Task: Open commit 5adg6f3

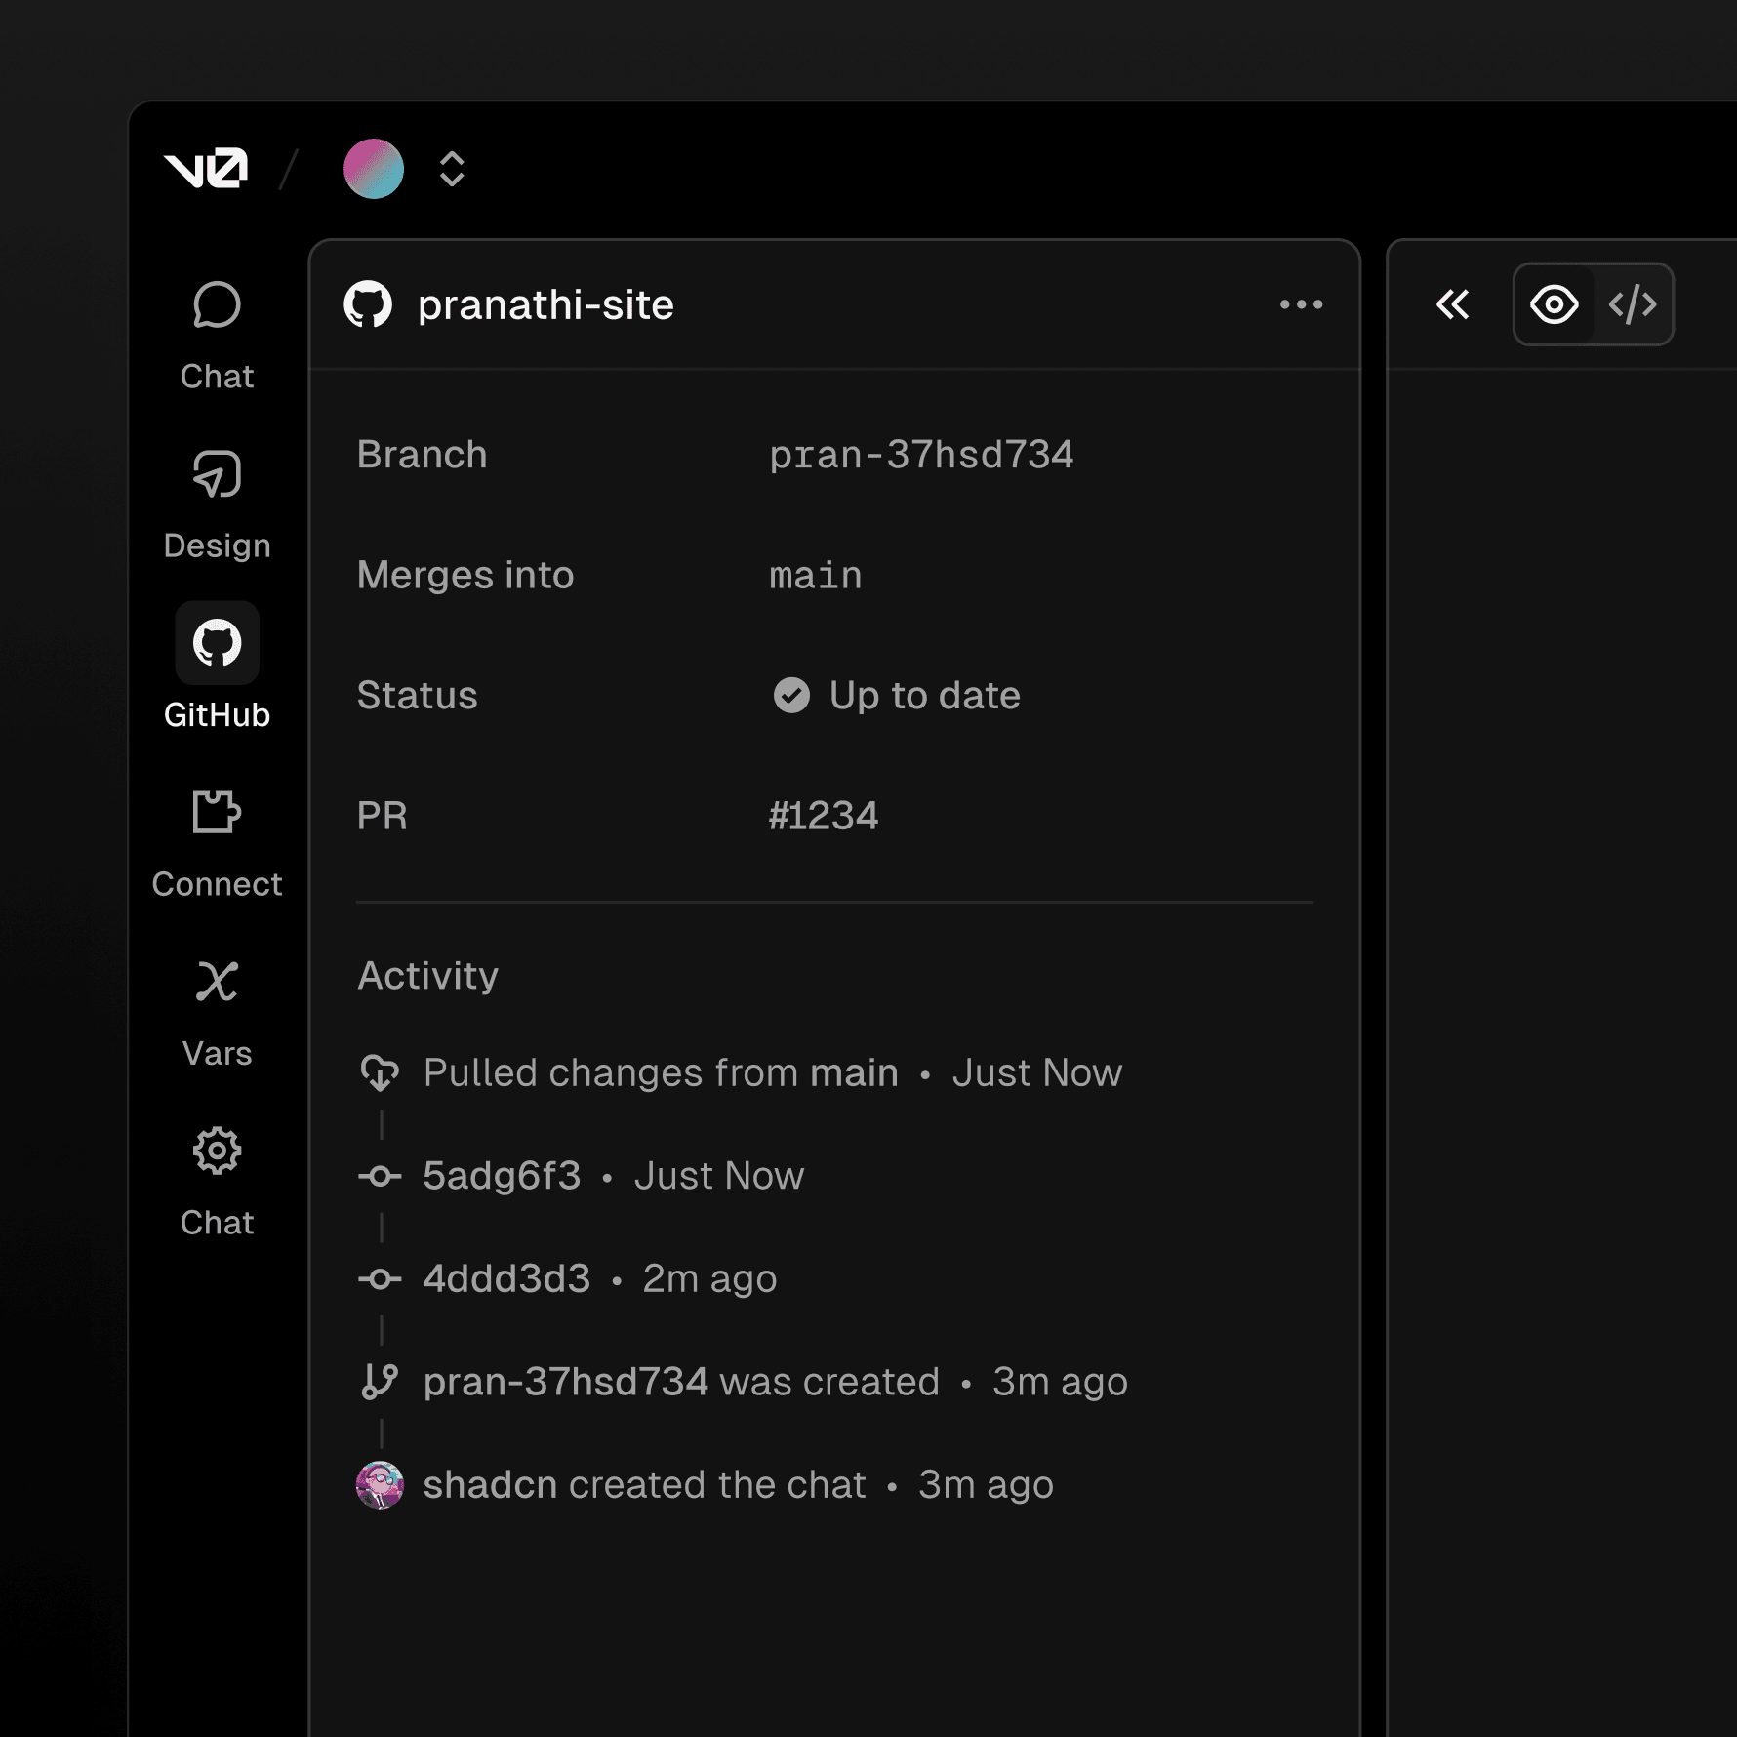Action: (502, 1176)
